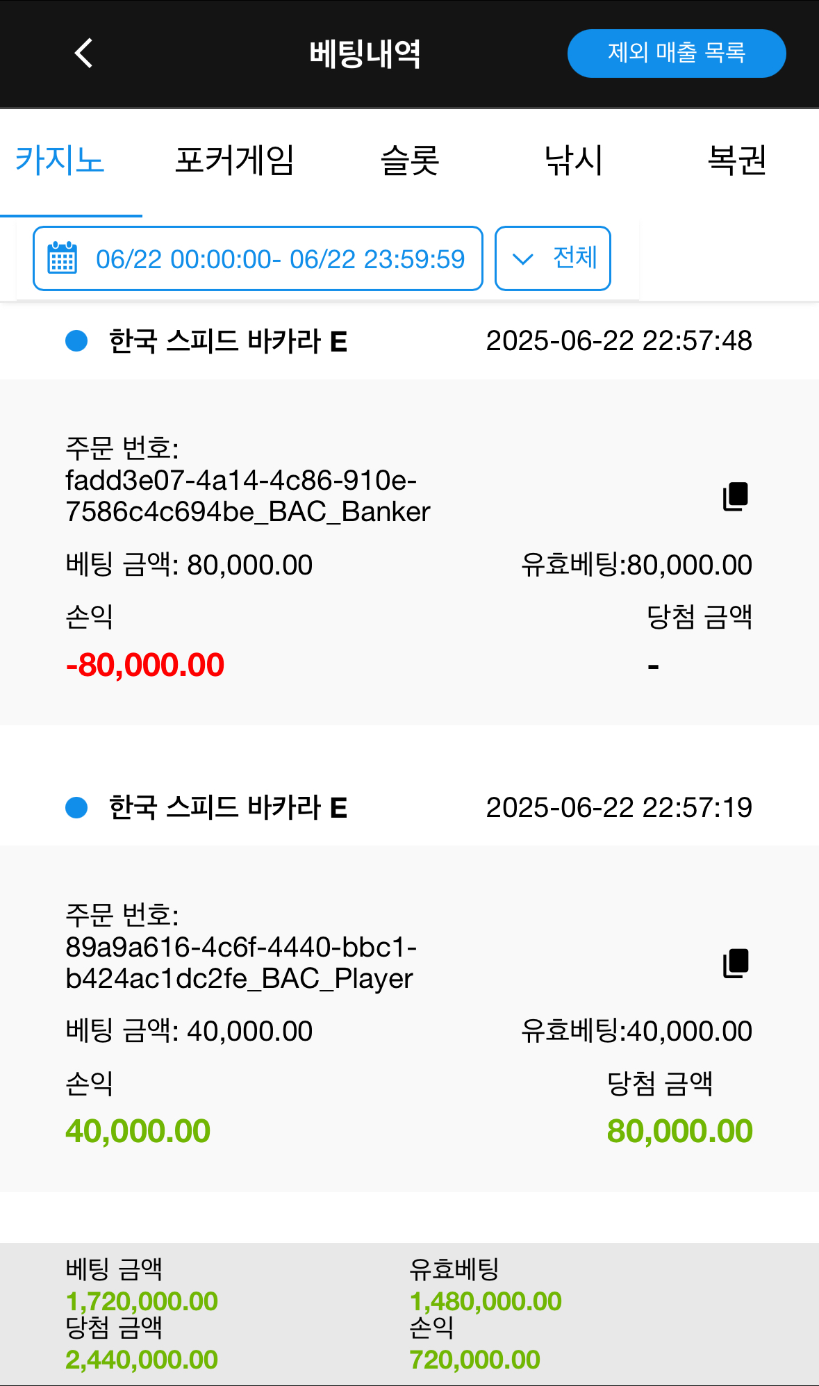819x1386 pixels.
Task: Expand dropdown using the chevron arrow
Action: (x=522, y=259)
